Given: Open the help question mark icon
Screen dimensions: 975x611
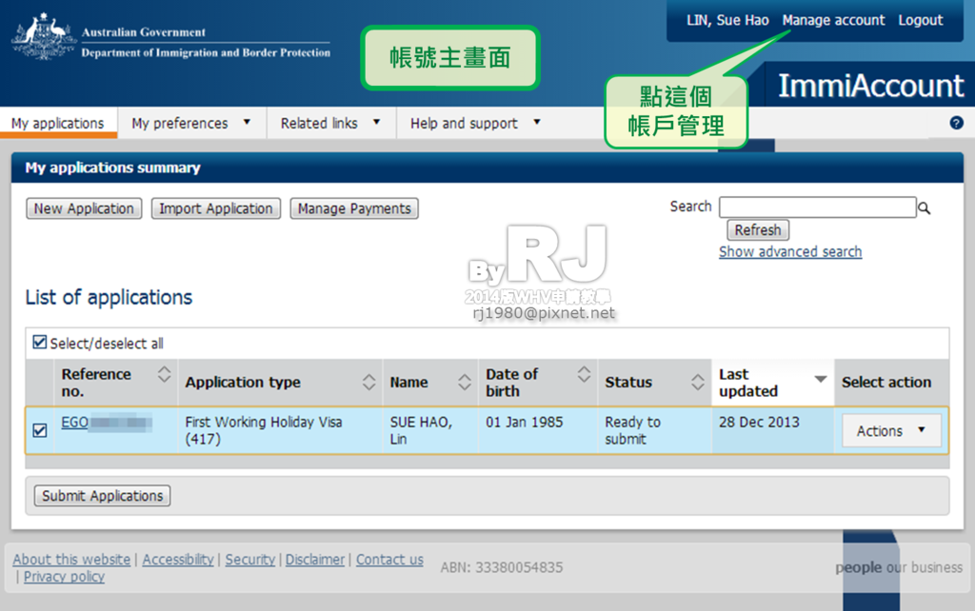Looking at the screenshot, I should (956, 123).
